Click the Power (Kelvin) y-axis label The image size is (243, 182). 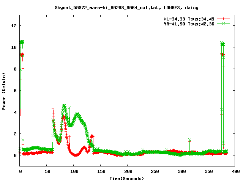pos(4,91)
